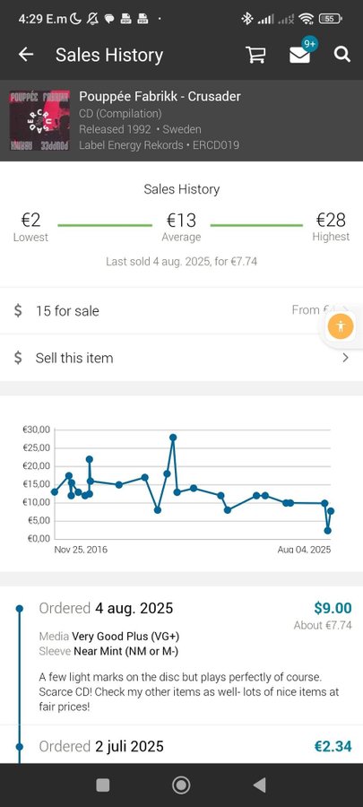Open the Pouppée Fabrikk - Crusader title
363x807 pixels.
coord(160,96)
